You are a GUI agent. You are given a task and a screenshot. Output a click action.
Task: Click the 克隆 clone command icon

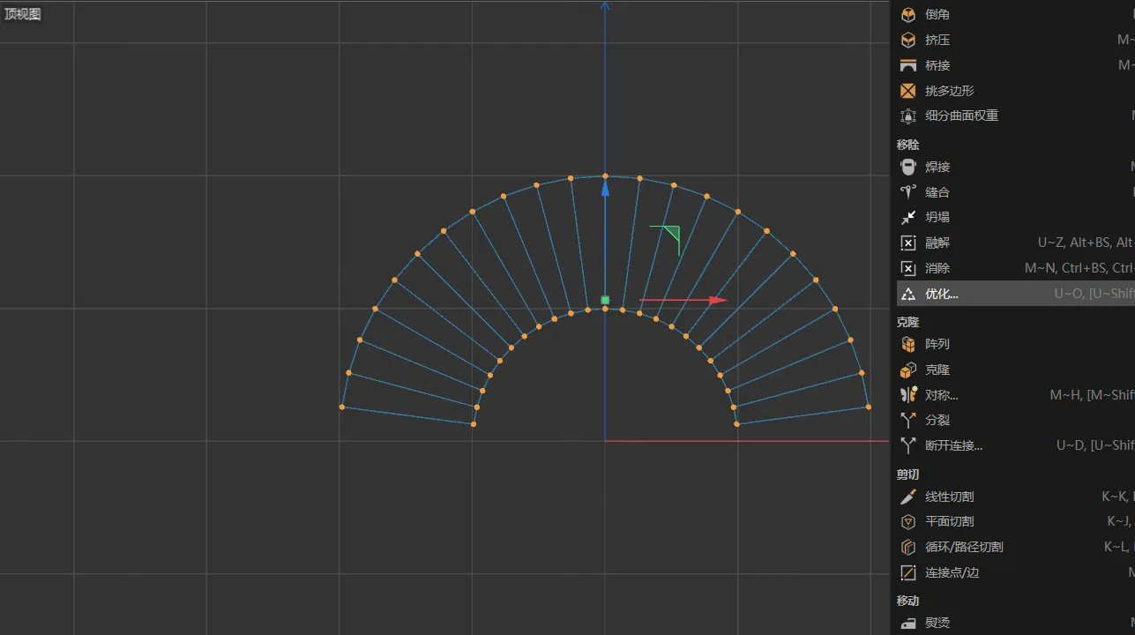pyautogui.click(x=908, y=370)
